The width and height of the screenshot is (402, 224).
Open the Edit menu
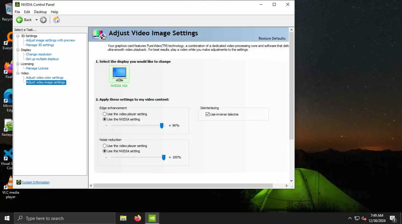click(27, 12)
